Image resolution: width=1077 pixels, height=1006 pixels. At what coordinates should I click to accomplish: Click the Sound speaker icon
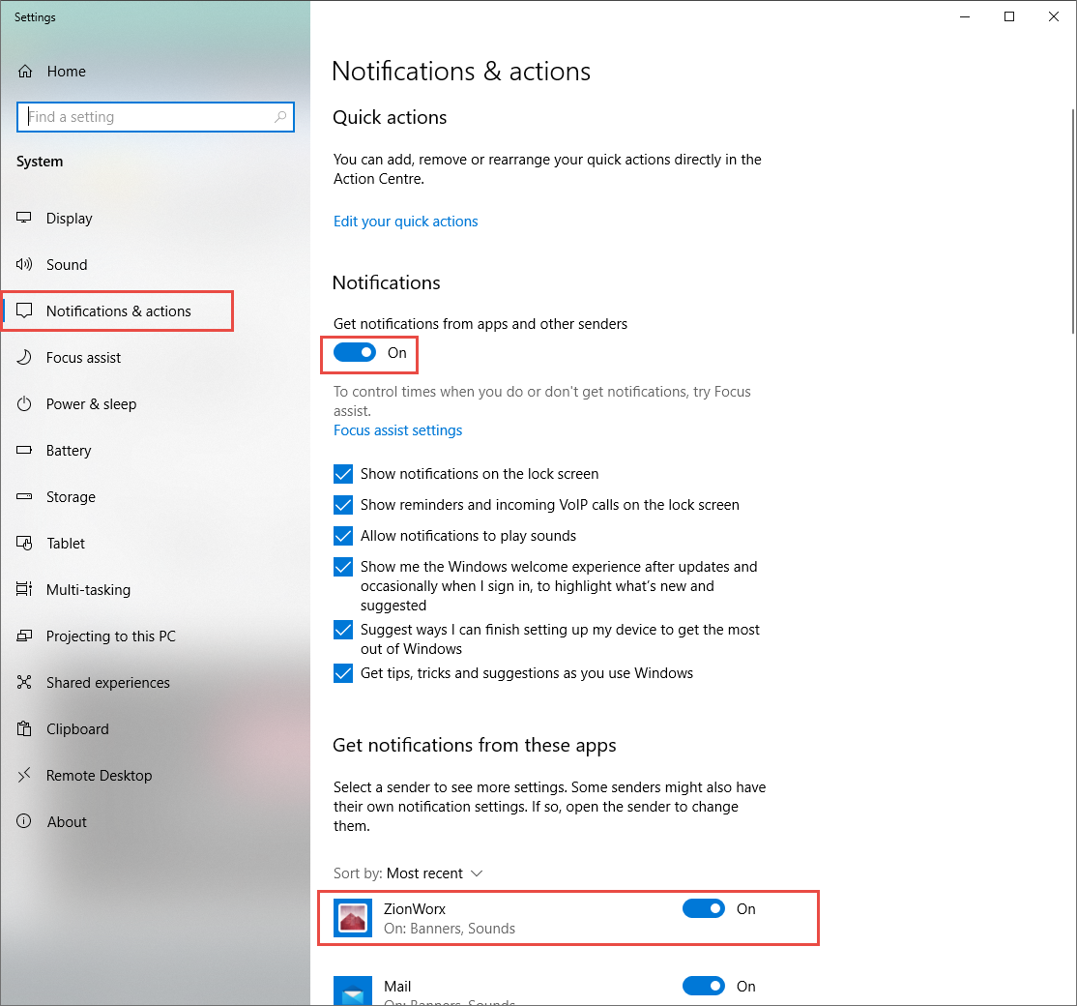(x=24, y=264)
